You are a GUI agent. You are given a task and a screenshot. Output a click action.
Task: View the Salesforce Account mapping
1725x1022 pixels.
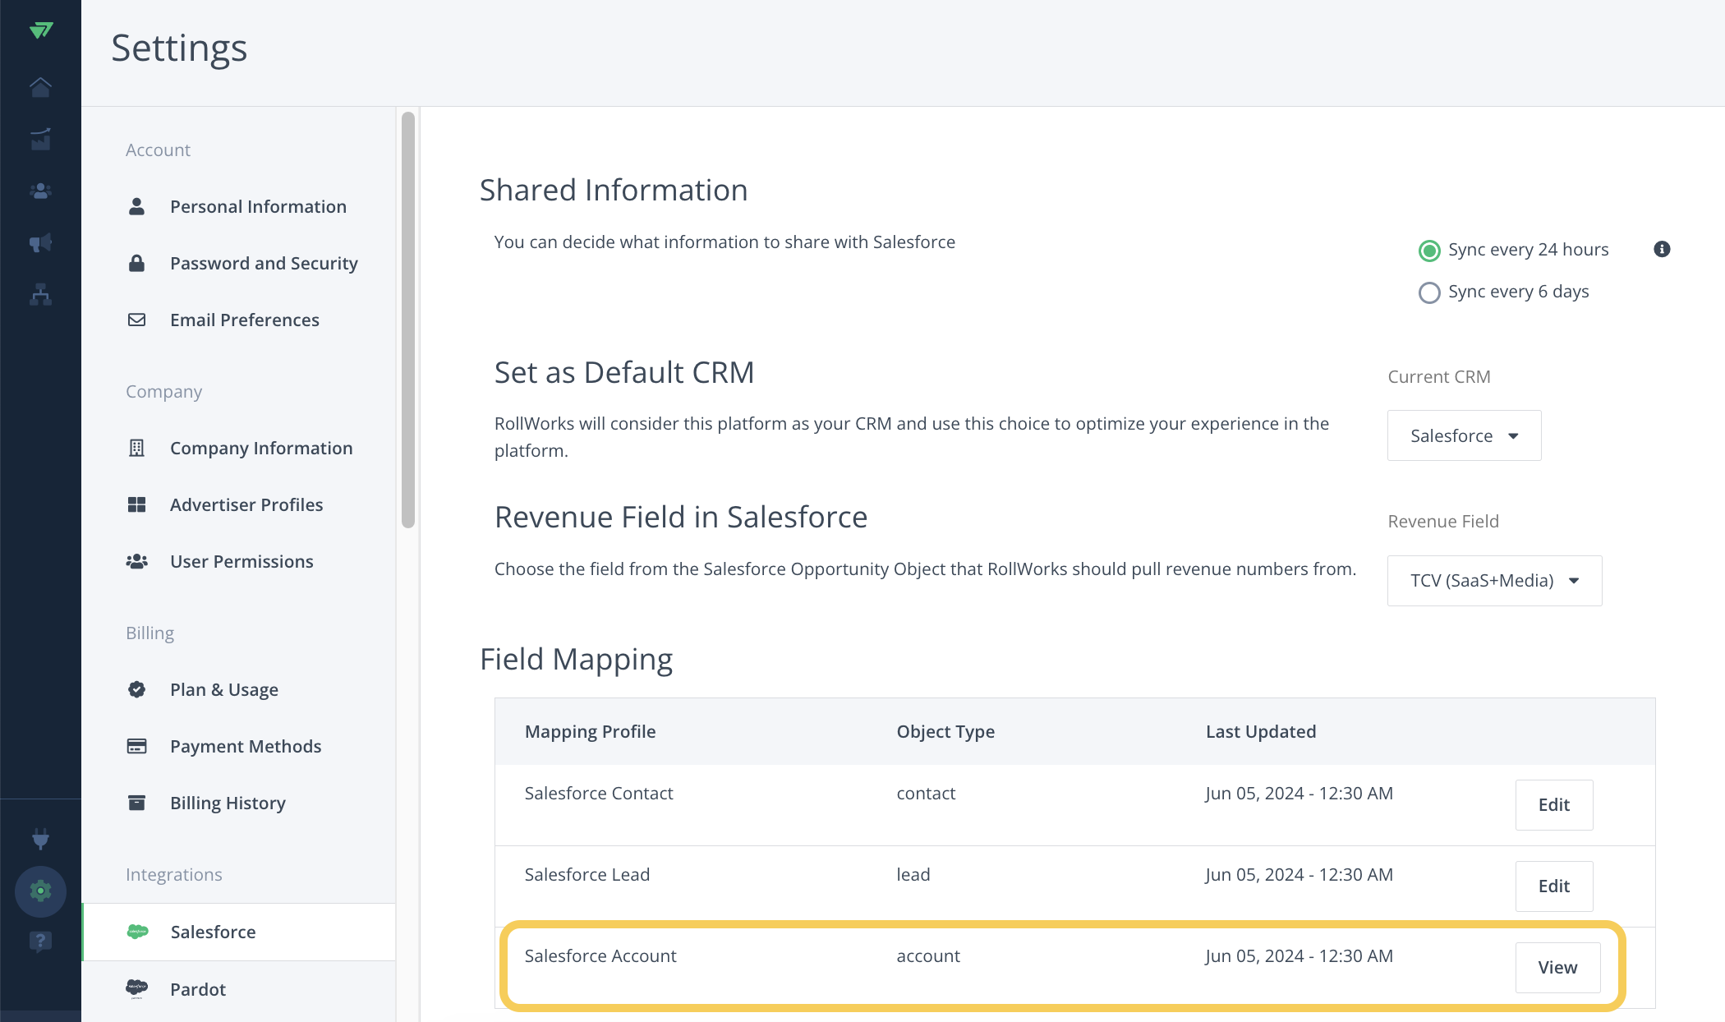[1557, 967]
